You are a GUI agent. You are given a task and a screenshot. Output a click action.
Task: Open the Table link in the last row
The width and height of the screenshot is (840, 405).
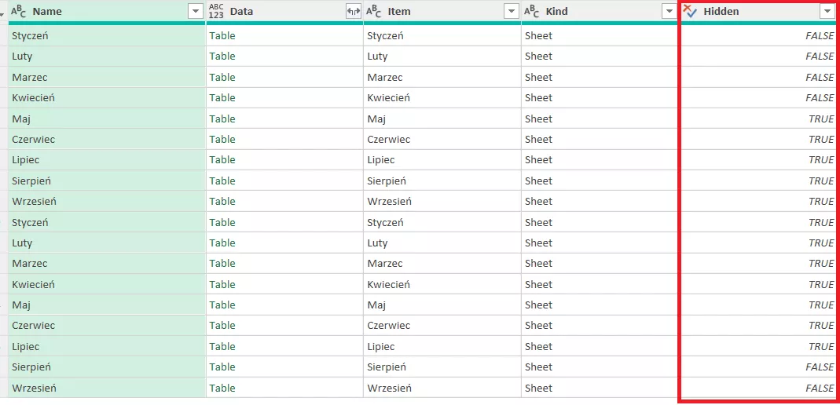point(222,388)
